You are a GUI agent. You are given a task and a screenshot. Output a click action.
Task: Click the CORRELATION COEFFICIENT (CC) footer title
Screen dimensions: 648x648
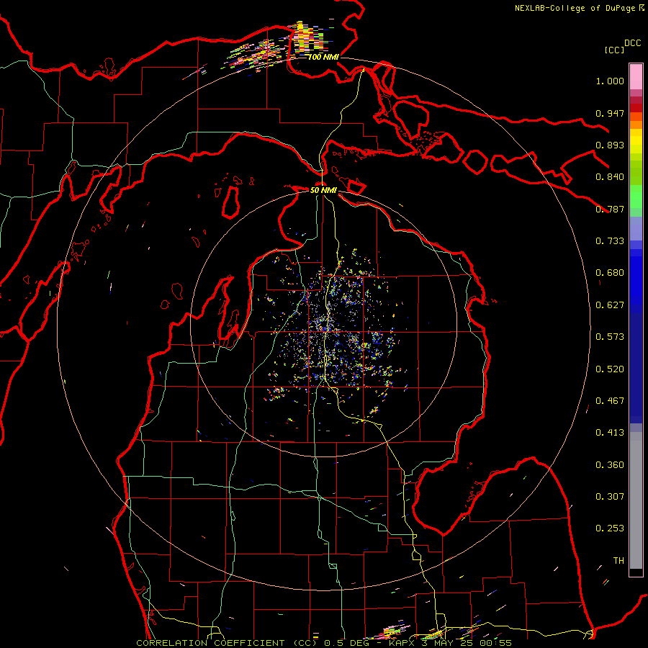pyautogui.click(x=227, y=643)
